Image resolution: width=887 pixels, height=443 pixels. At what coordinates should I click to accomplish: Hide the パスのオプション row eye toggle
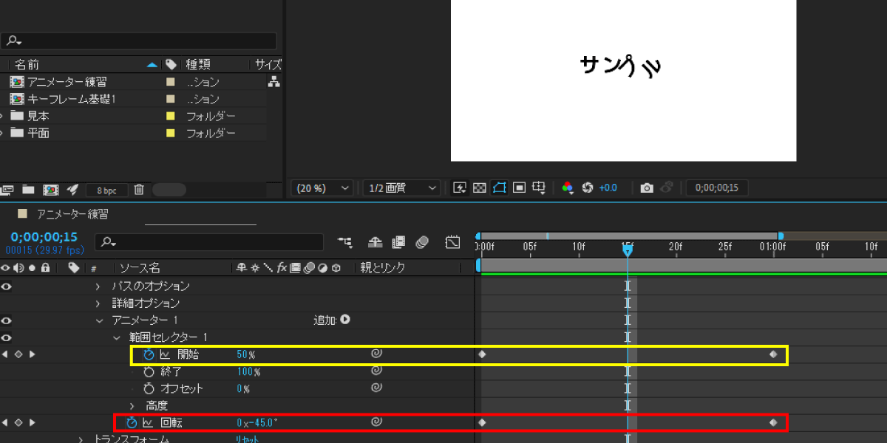click(x=7, y=286)
